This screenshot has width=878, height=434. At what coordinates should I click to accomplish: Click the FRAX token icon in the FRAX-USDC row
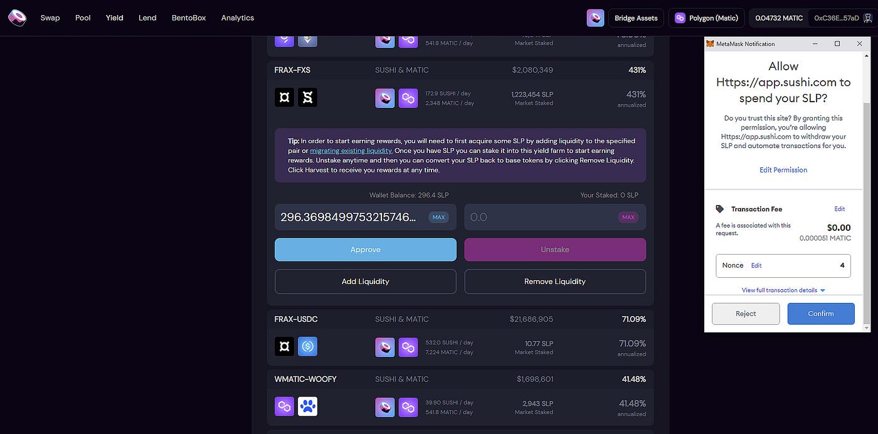click(x=284, y=346)
